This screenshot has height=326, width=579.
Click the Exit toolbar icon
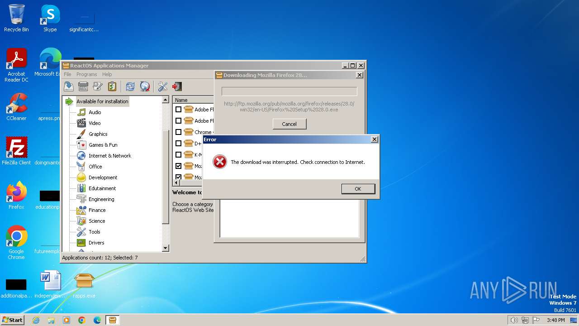coord(177,86)
